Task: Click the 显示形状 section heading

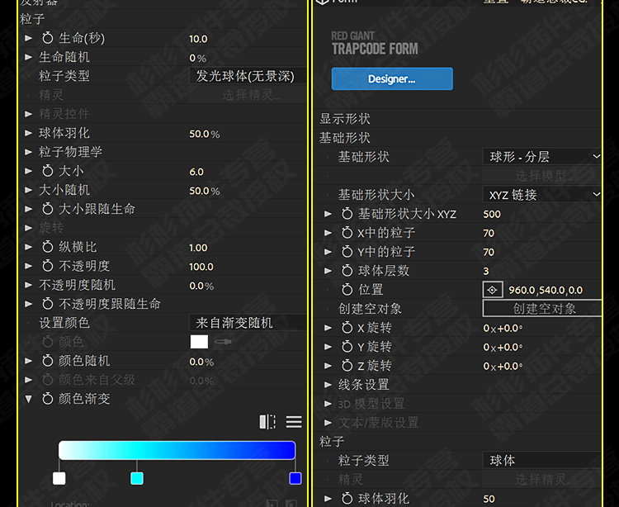Action: 345,119
